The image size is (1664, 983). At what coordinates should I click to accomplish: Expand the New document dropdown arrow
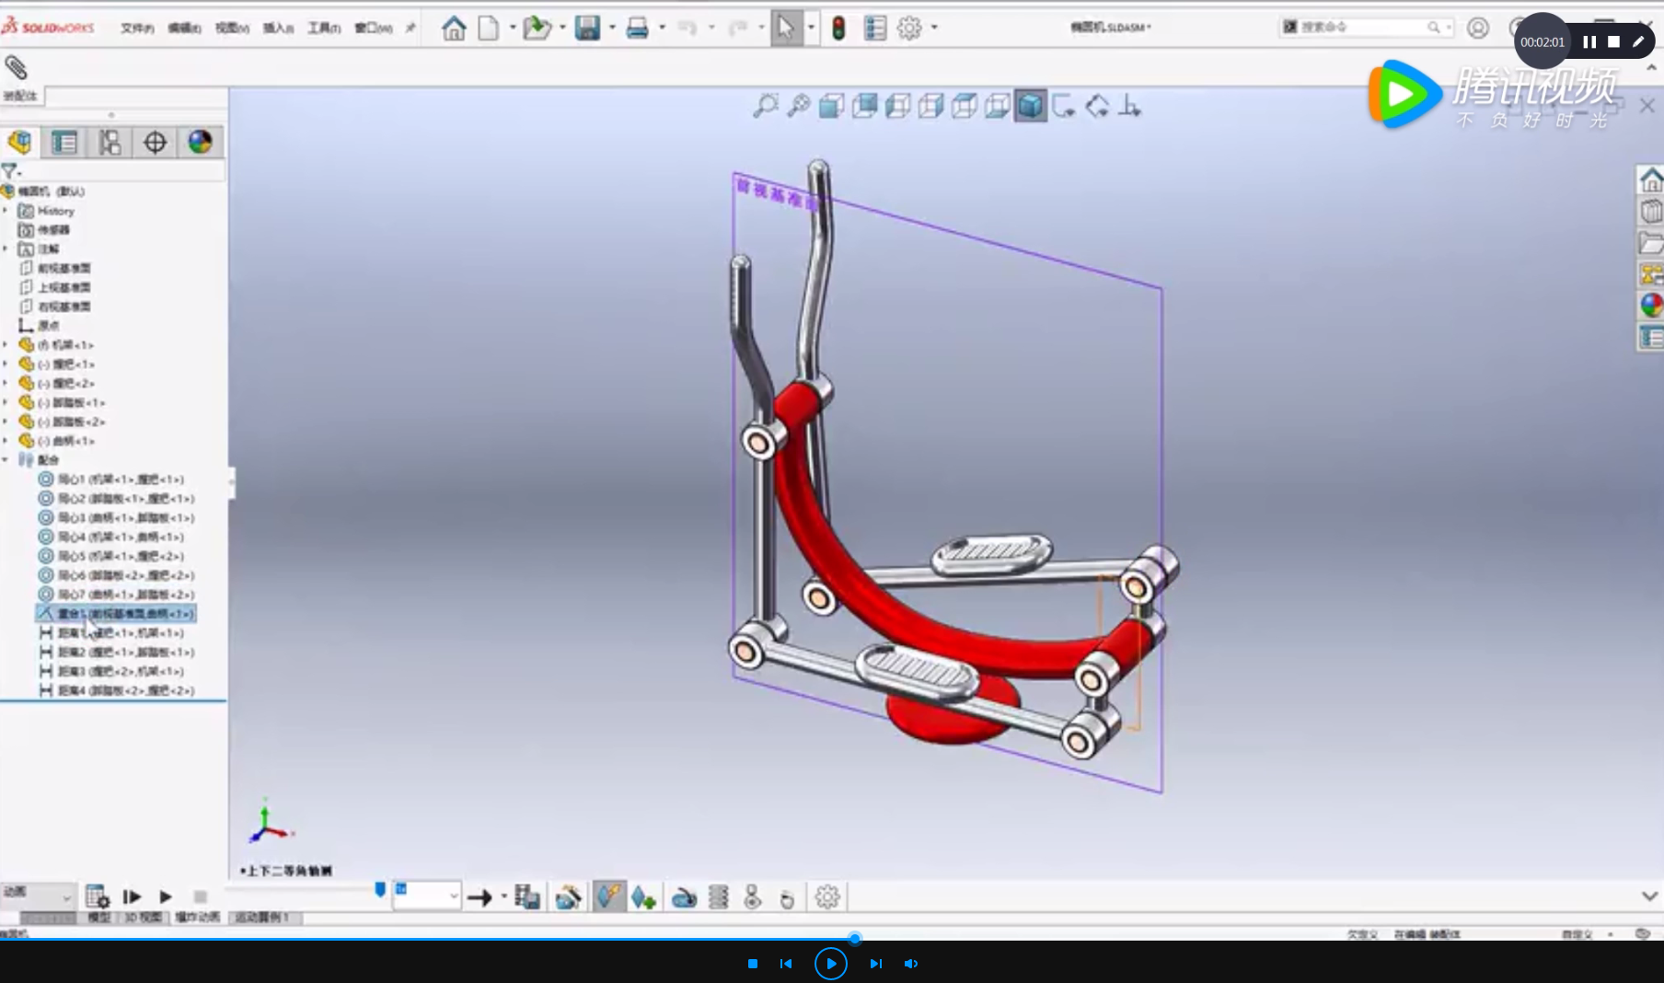[x=513, y=29]
